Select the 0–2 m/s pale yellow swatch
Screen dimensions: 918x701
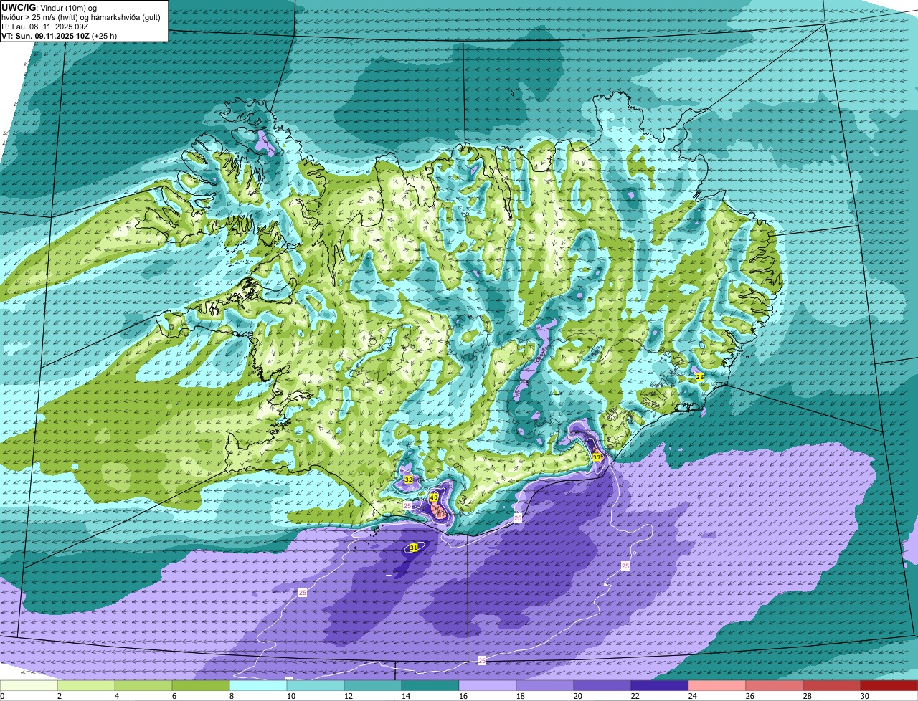pyautogui.click(x=29, y=686)
